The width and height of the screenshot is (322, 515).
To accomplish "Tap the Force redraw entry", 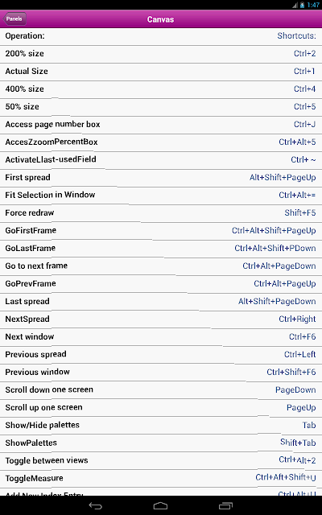I will pos(161,214).
